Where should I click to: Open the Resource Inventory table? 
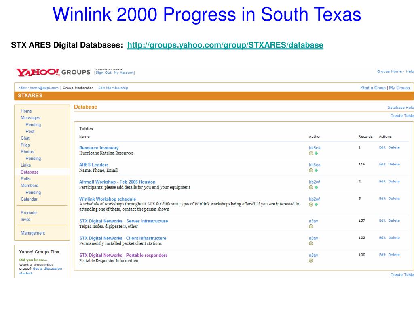(99, 148)
